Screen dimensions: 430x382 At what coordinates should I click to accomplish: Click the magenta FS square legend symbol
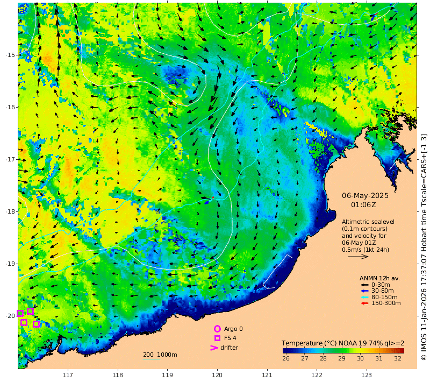click(x=218, y=338)
